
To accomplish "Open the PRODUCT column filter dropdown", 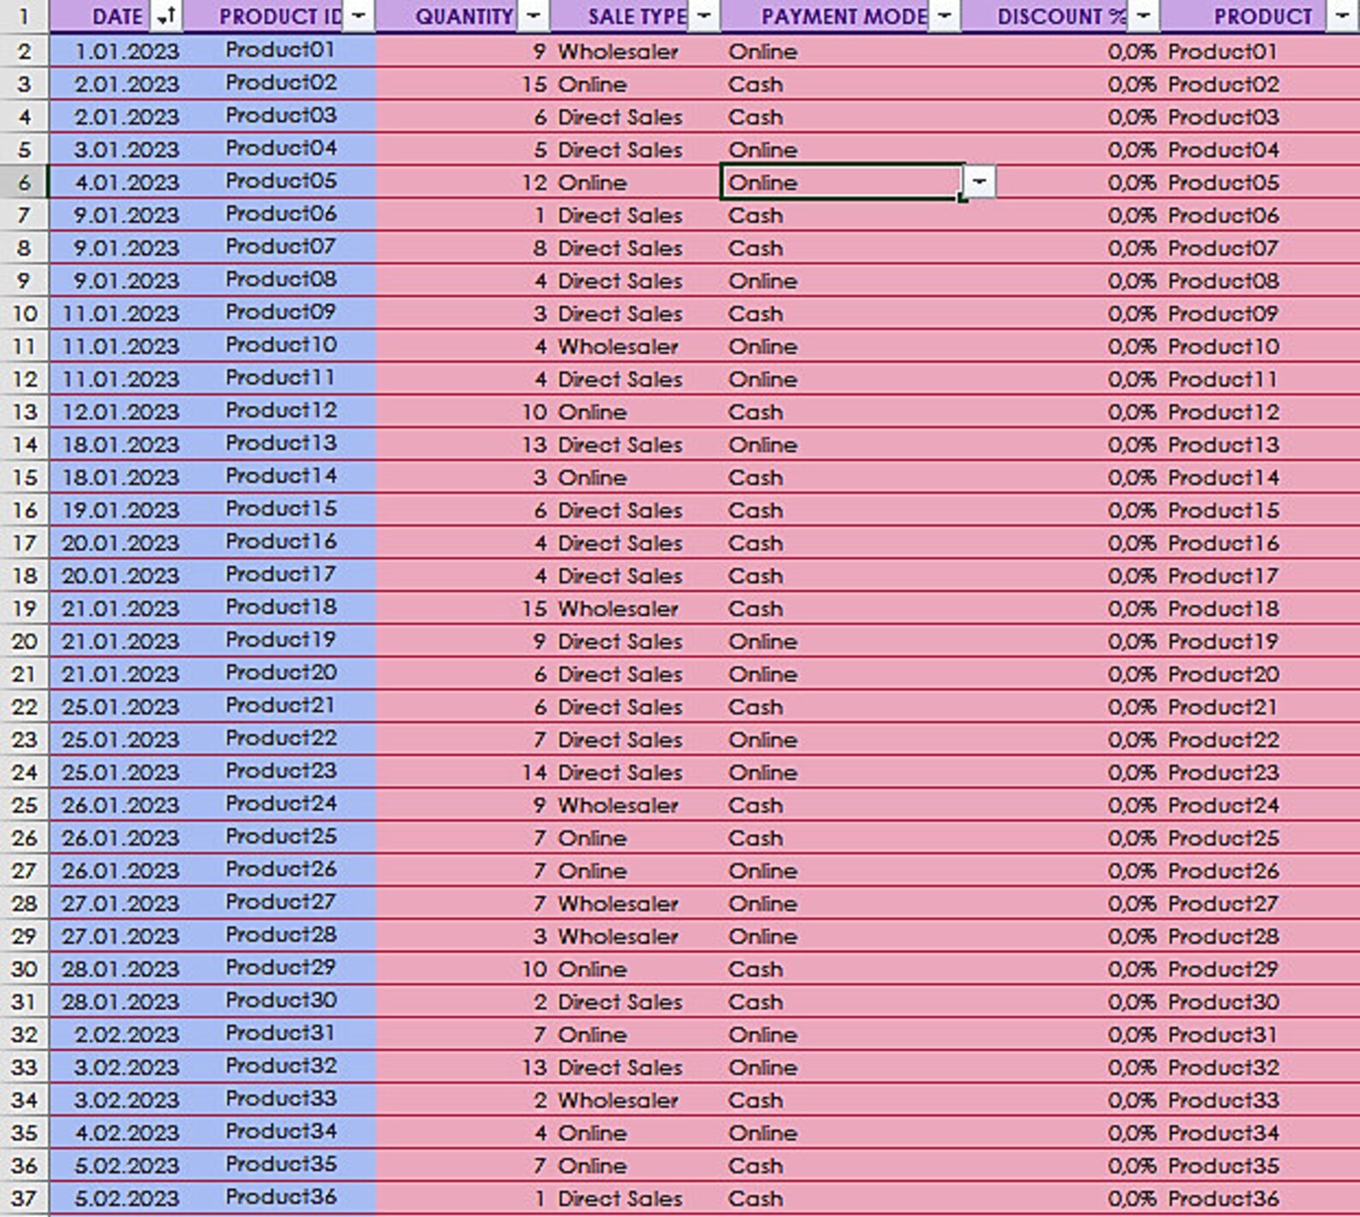I will click(1341, 15).
